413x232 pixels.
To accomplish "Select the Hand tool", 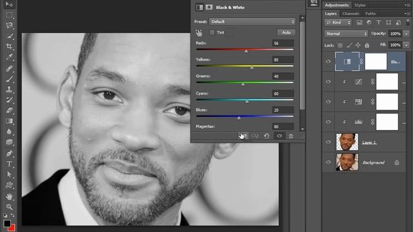I will pos(9,197).
